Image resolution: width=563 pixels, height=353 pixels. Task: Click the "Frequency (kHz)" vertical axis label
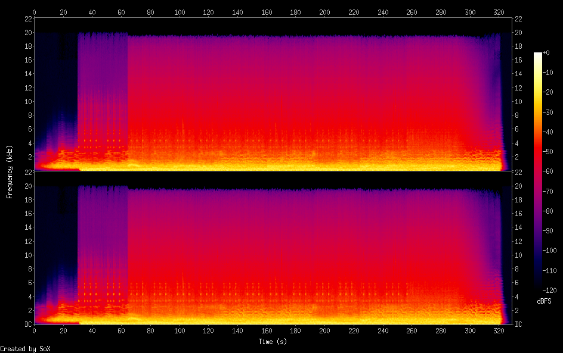(10, 171)
